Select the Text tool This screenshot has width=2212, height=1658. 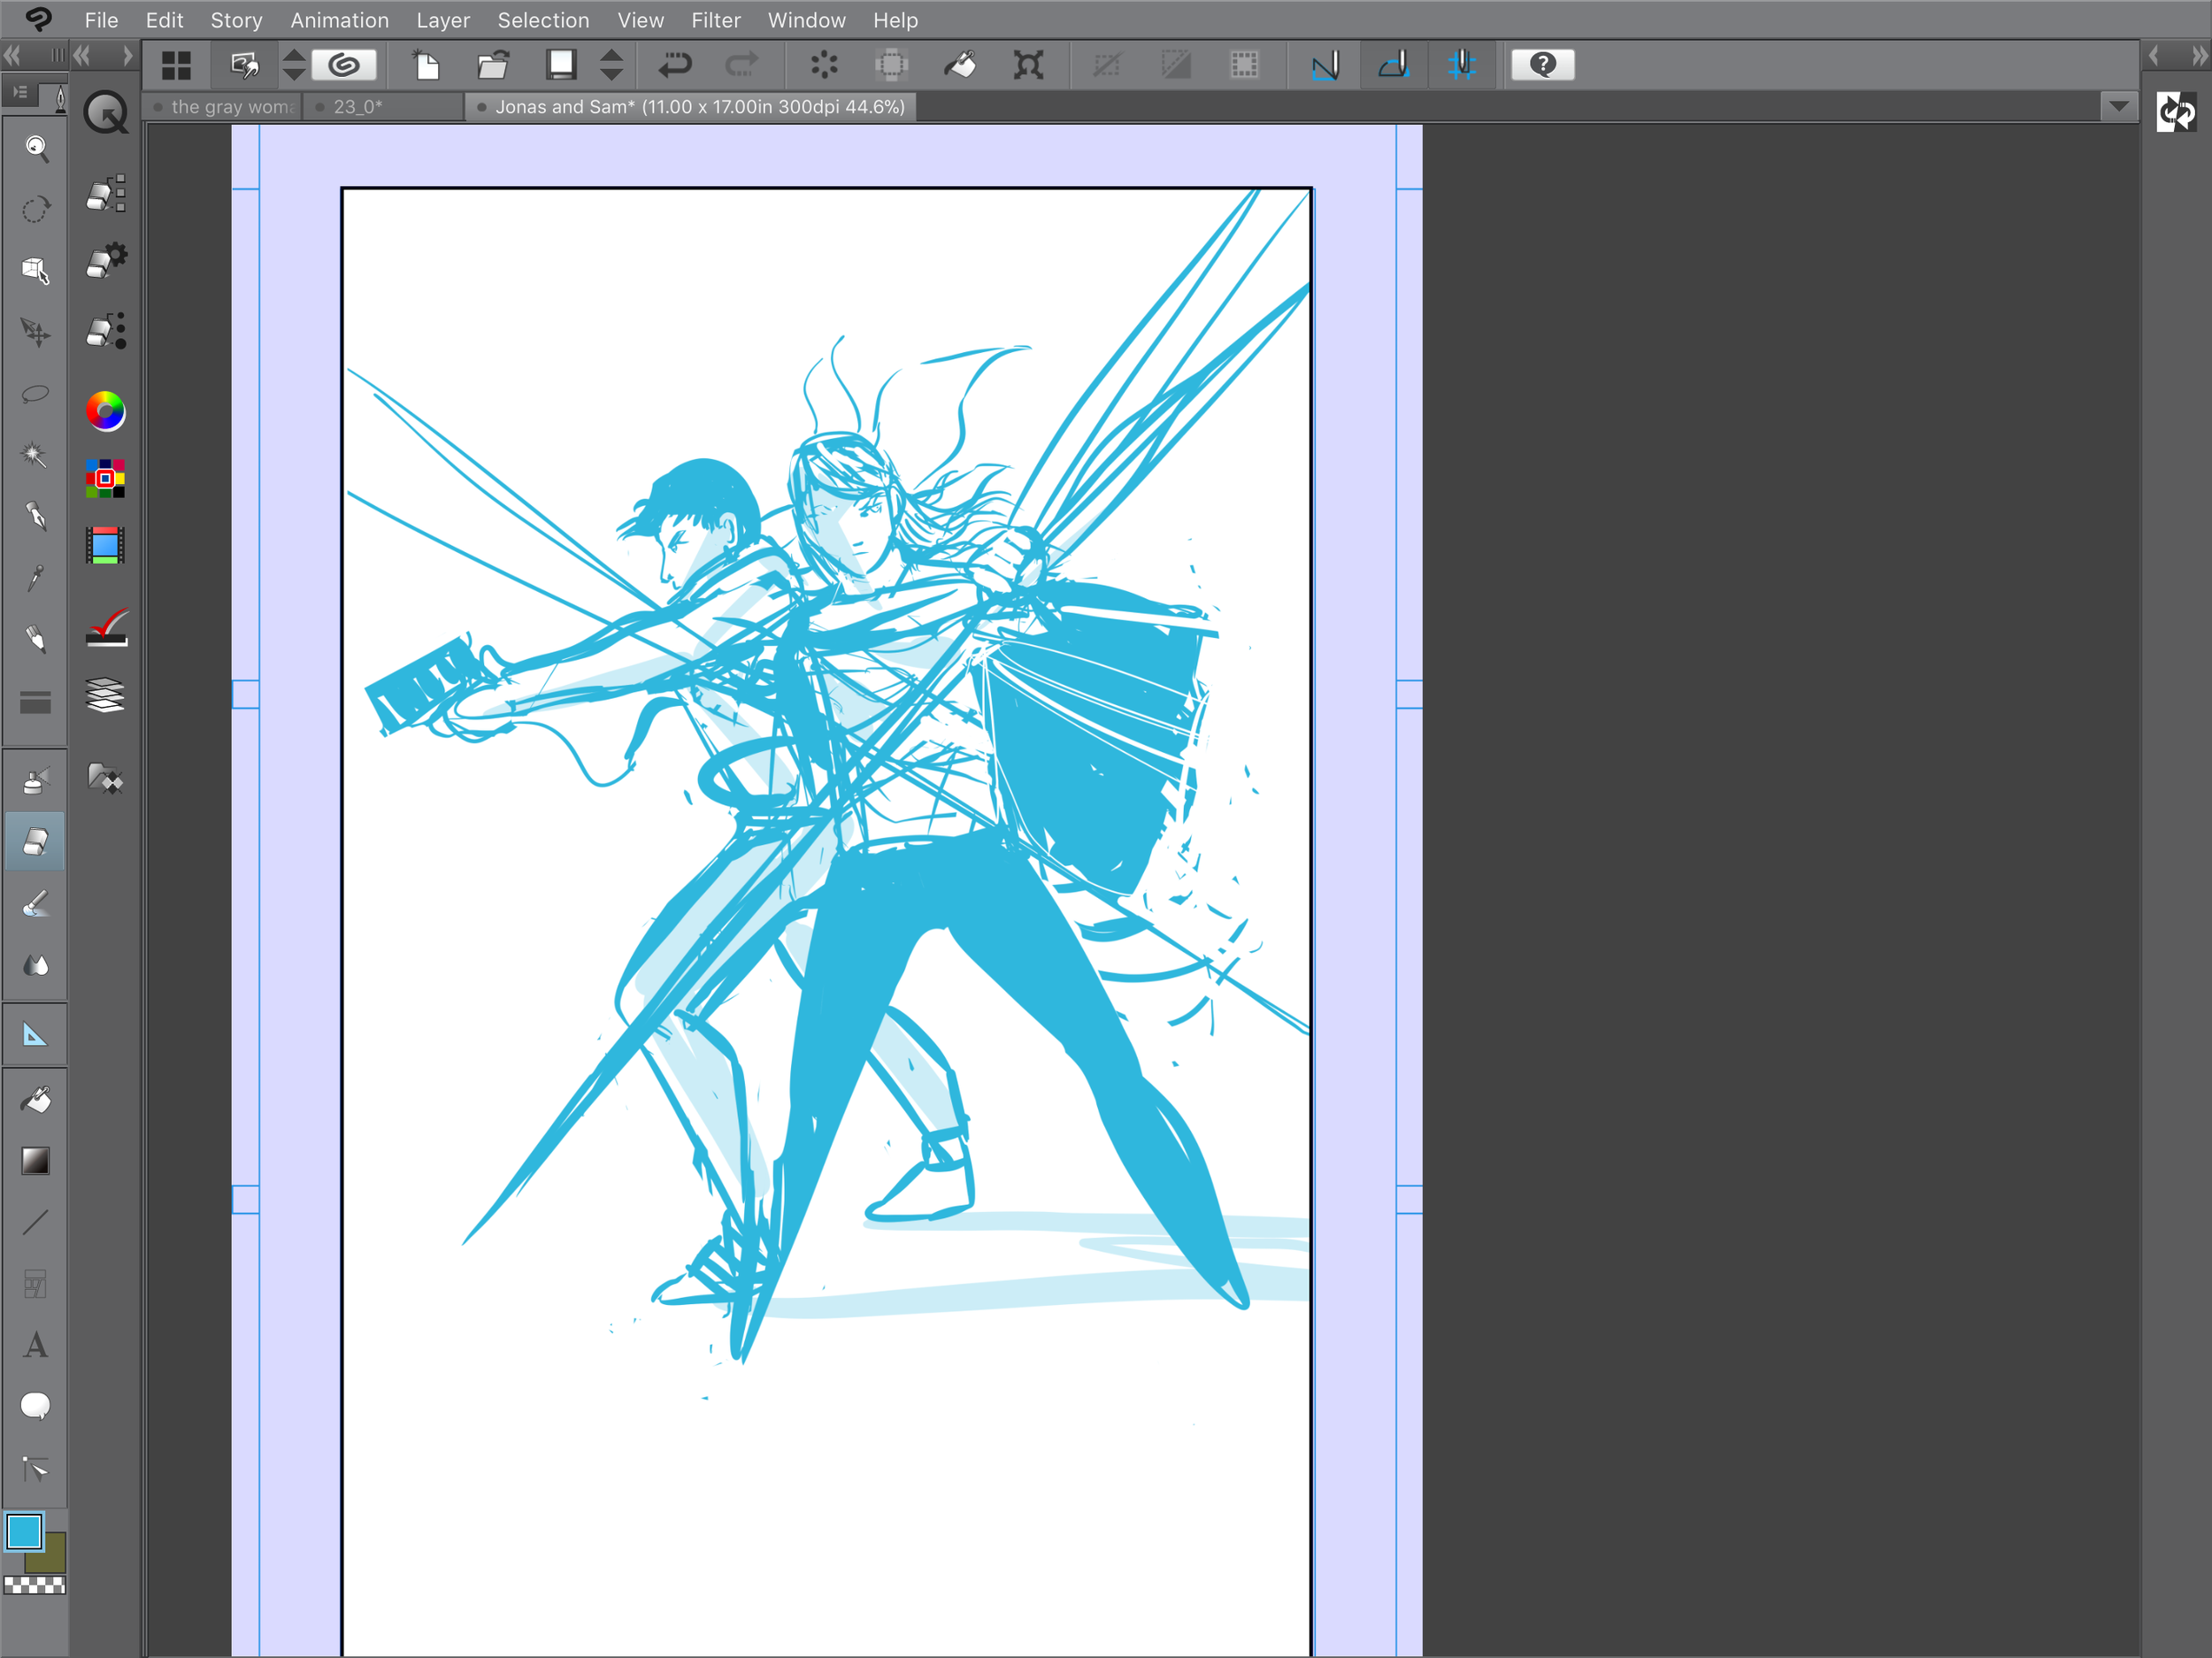coord(36,1346)
